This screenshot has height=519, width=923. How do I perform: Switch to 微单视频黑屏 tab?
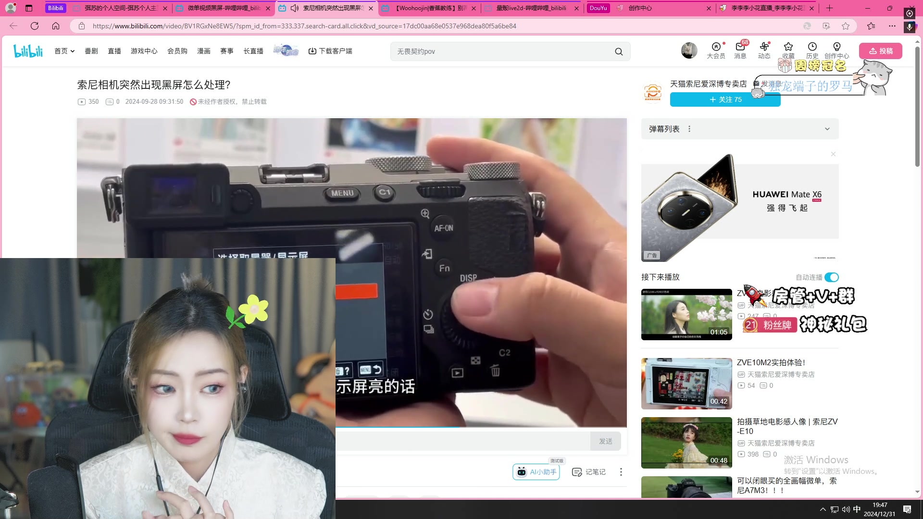(224, 8)
